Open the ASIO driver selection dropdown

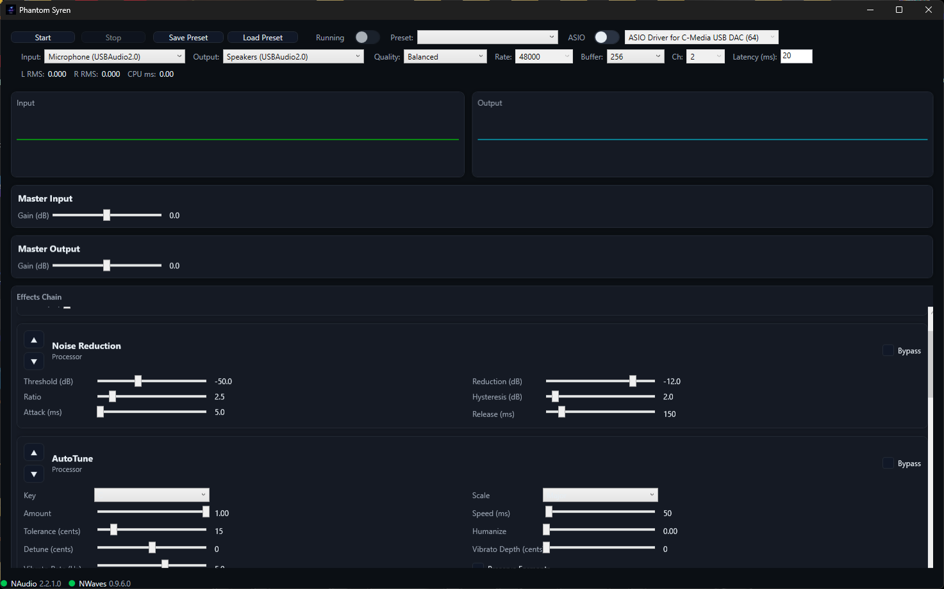click(x=702, y=37)
